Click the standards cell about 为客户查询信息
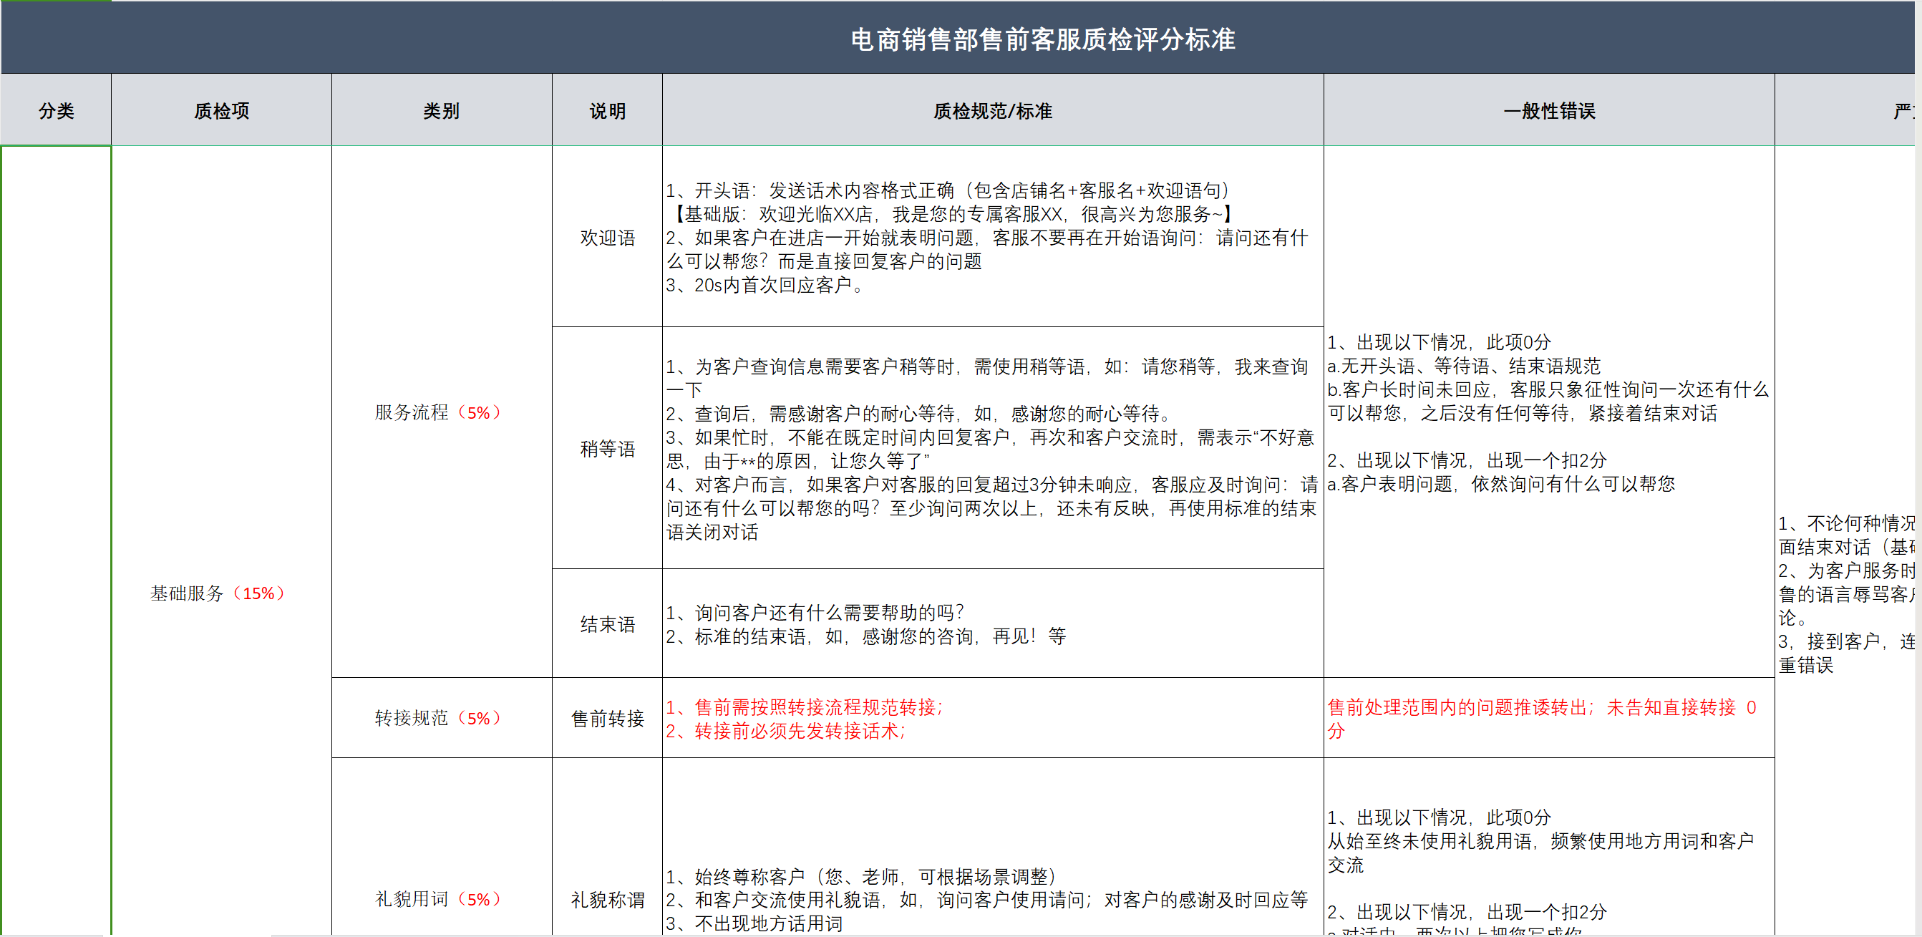The image size is (1922, 937). 993,447
